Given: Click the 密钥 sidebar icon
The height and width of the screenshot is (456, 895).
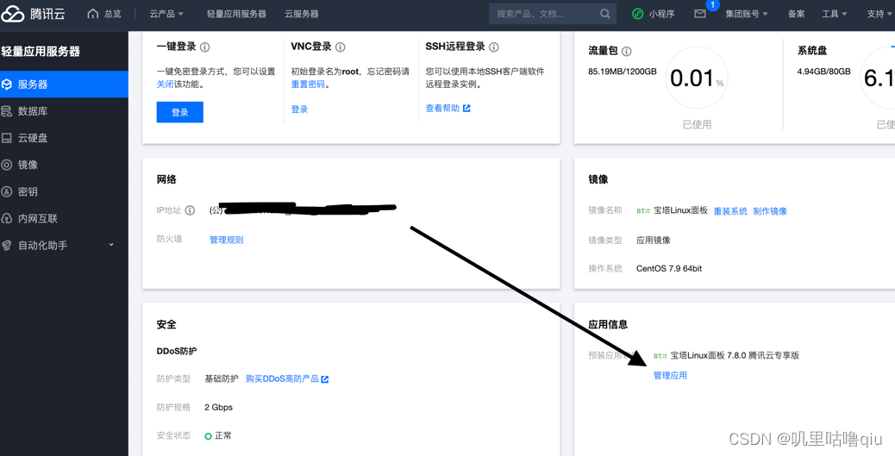Looking at the screenshot, I should [x=7, y=191].
